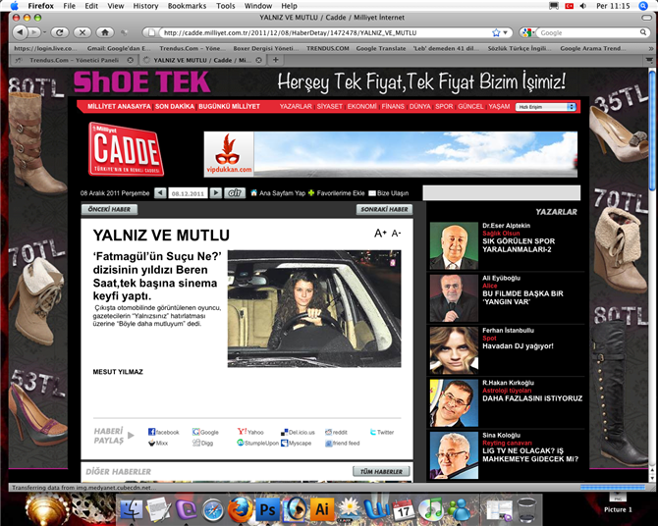The width and height of the screenshot is (658, 526).
Task: Click Favorilerime Ekle link
Action: (x=337, y=193)
